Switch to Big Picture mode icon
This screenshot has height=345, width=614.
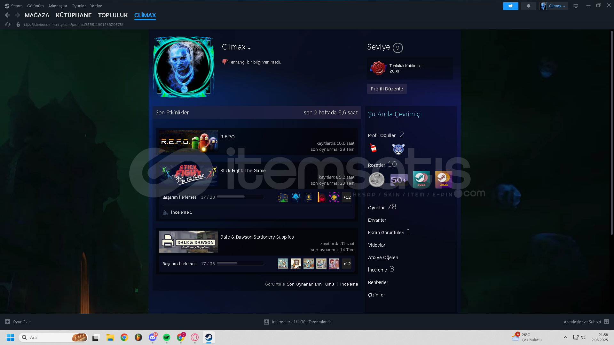[x=576, y=6]
